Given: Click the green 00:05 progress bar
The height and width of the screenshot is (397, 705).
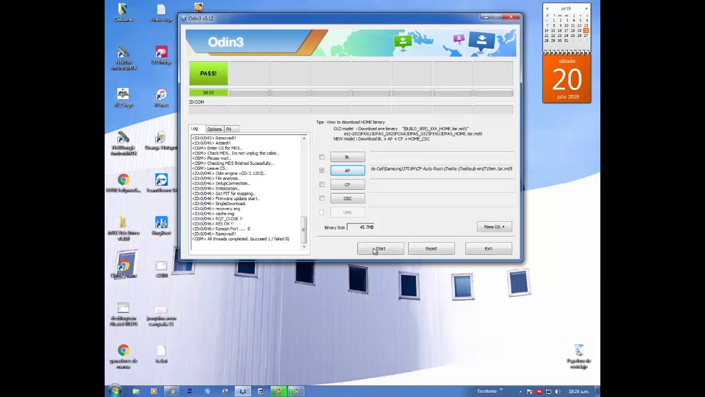Looking at the screenshot, I should tap(208, 93).
